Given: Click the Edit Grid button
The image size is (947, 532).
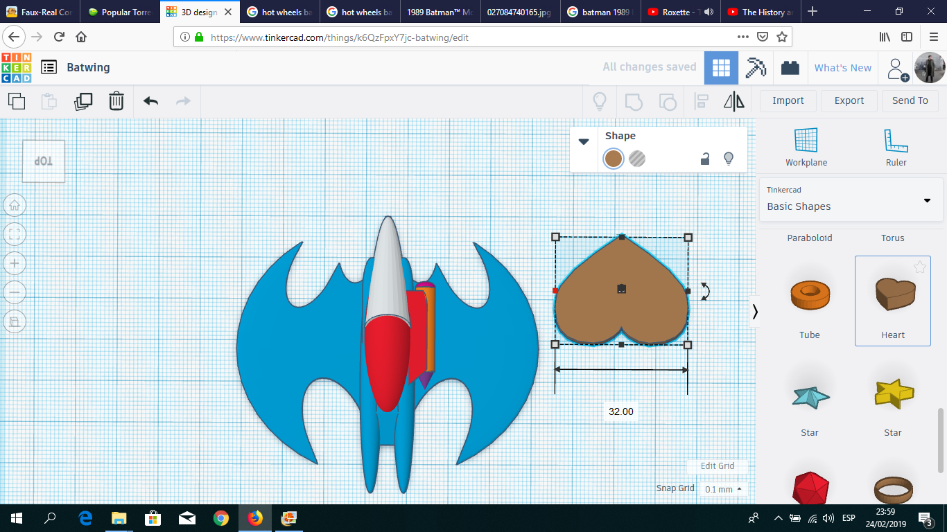Looking at the screenshot, I should [716, 466].
